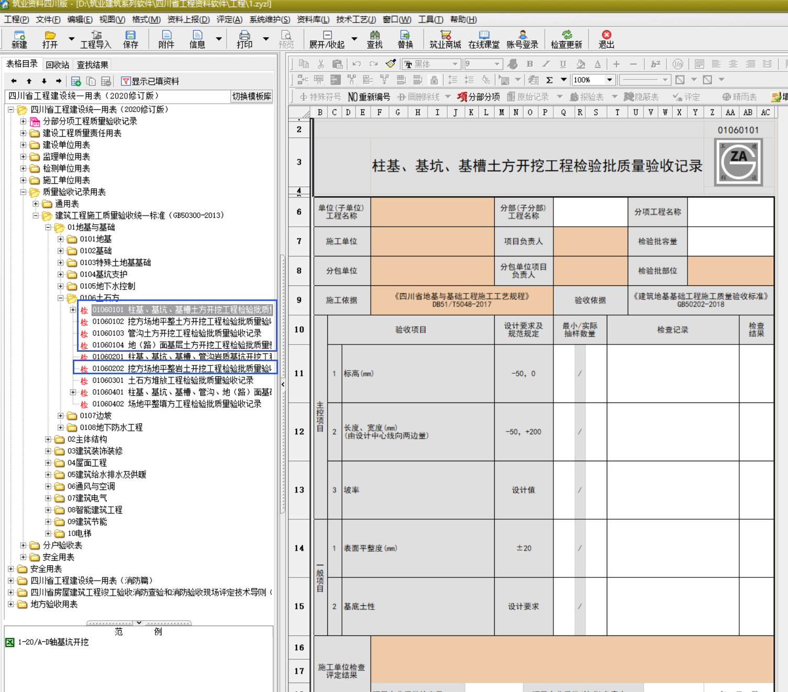Toggle left text alignment

pos(716,64)
